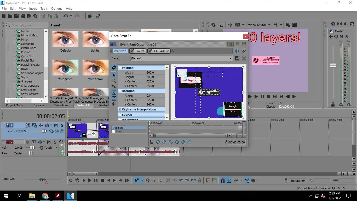The image size is (357, 201).
Task: Select the Pixelate plug-in in list
Action: click(x=26, y=52)
